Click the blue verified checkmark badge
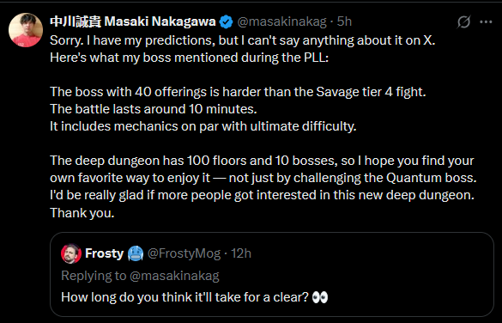Image resolution: width=502 pixels, height=323 pixels. (x=227, y=21)
